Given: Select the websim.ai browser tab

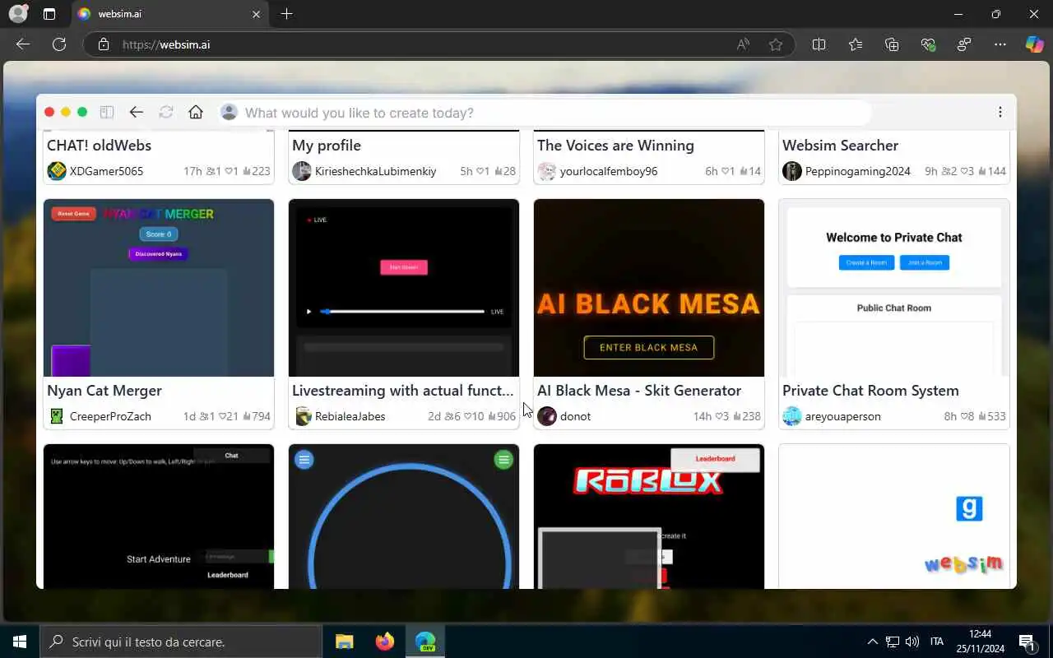Looking at the screenshot, I should (169, 14).
